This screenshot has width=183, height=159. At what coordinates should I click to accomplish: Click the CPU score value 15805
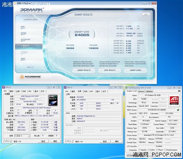93,48
